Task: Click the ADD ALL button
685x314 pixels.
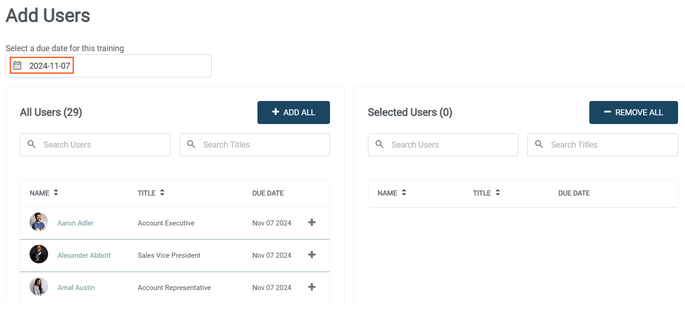Action: 294,113
